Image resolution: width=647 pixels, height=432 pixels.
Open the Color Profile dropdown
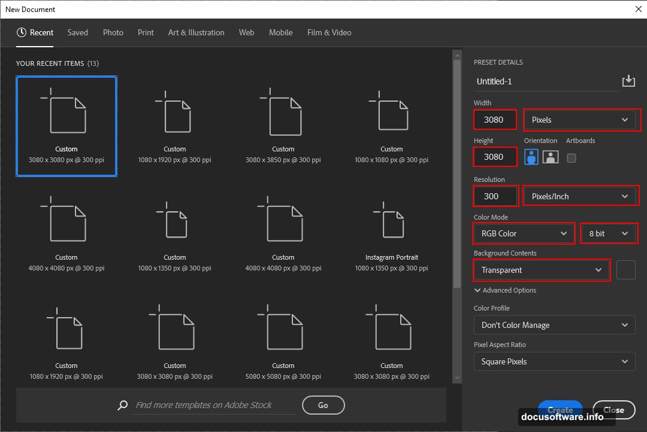[554, 325]
